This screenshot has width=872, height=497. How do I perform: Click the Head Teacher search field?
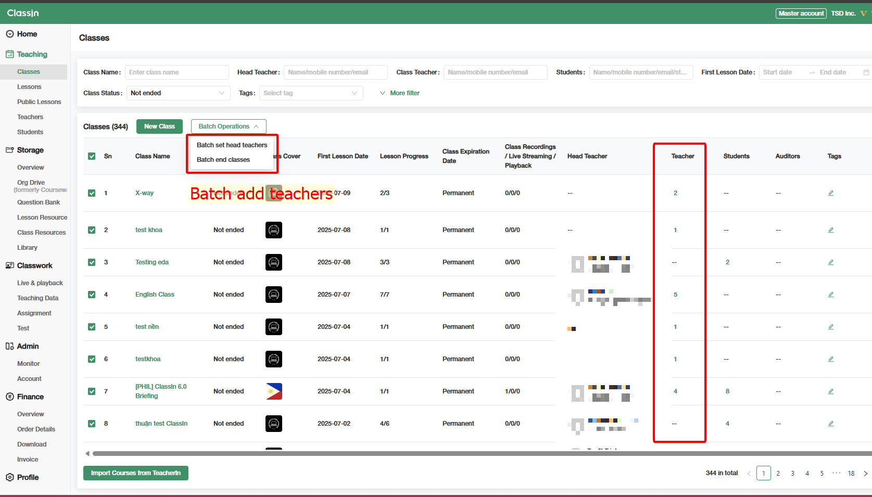coord(336,72)
